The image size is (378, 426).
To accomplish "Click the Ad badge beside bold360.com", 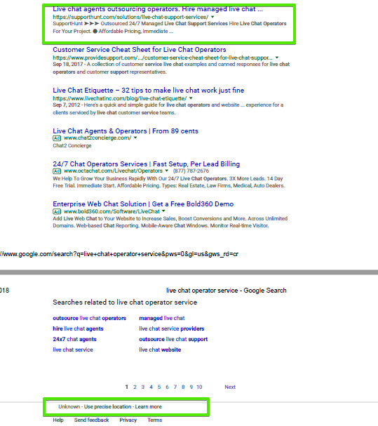I will [57, 211].
